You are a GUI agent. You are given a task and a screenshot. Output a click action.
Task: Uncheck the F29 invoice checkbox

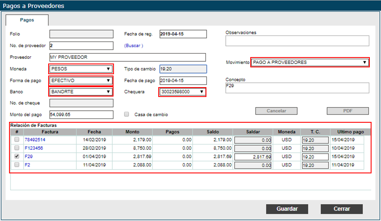(17, 157)
